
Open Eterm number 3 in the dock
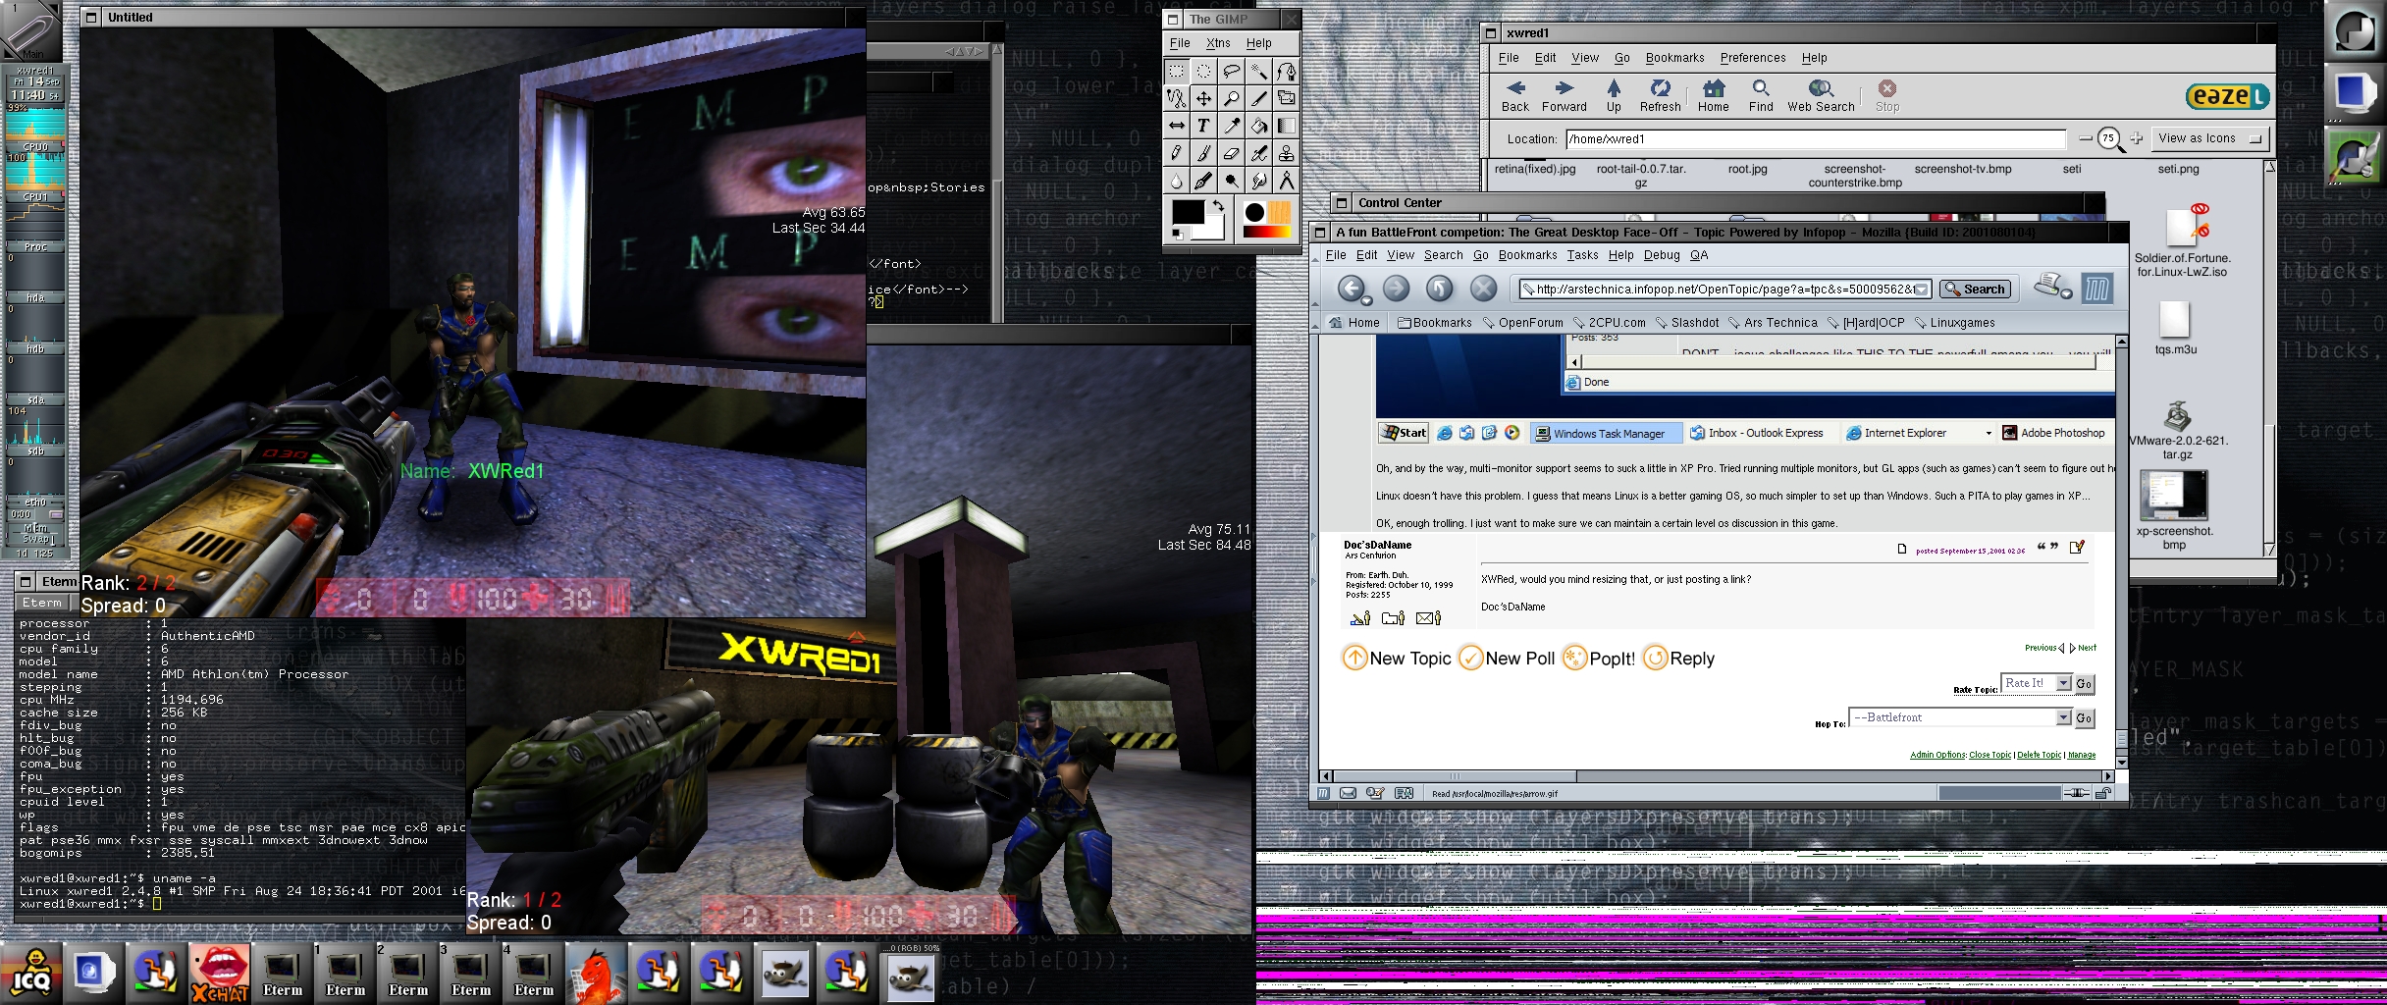tap(470, 974)
